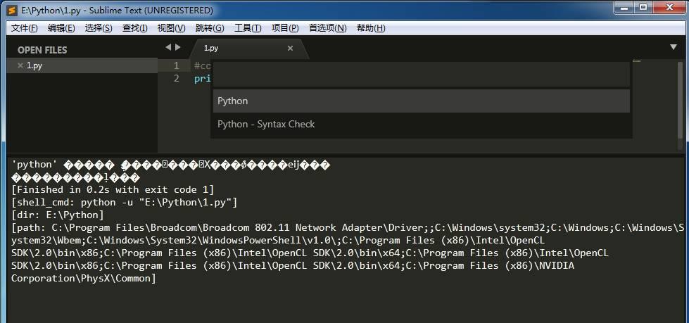Go to the next tab with right arrow

(178, 47)
